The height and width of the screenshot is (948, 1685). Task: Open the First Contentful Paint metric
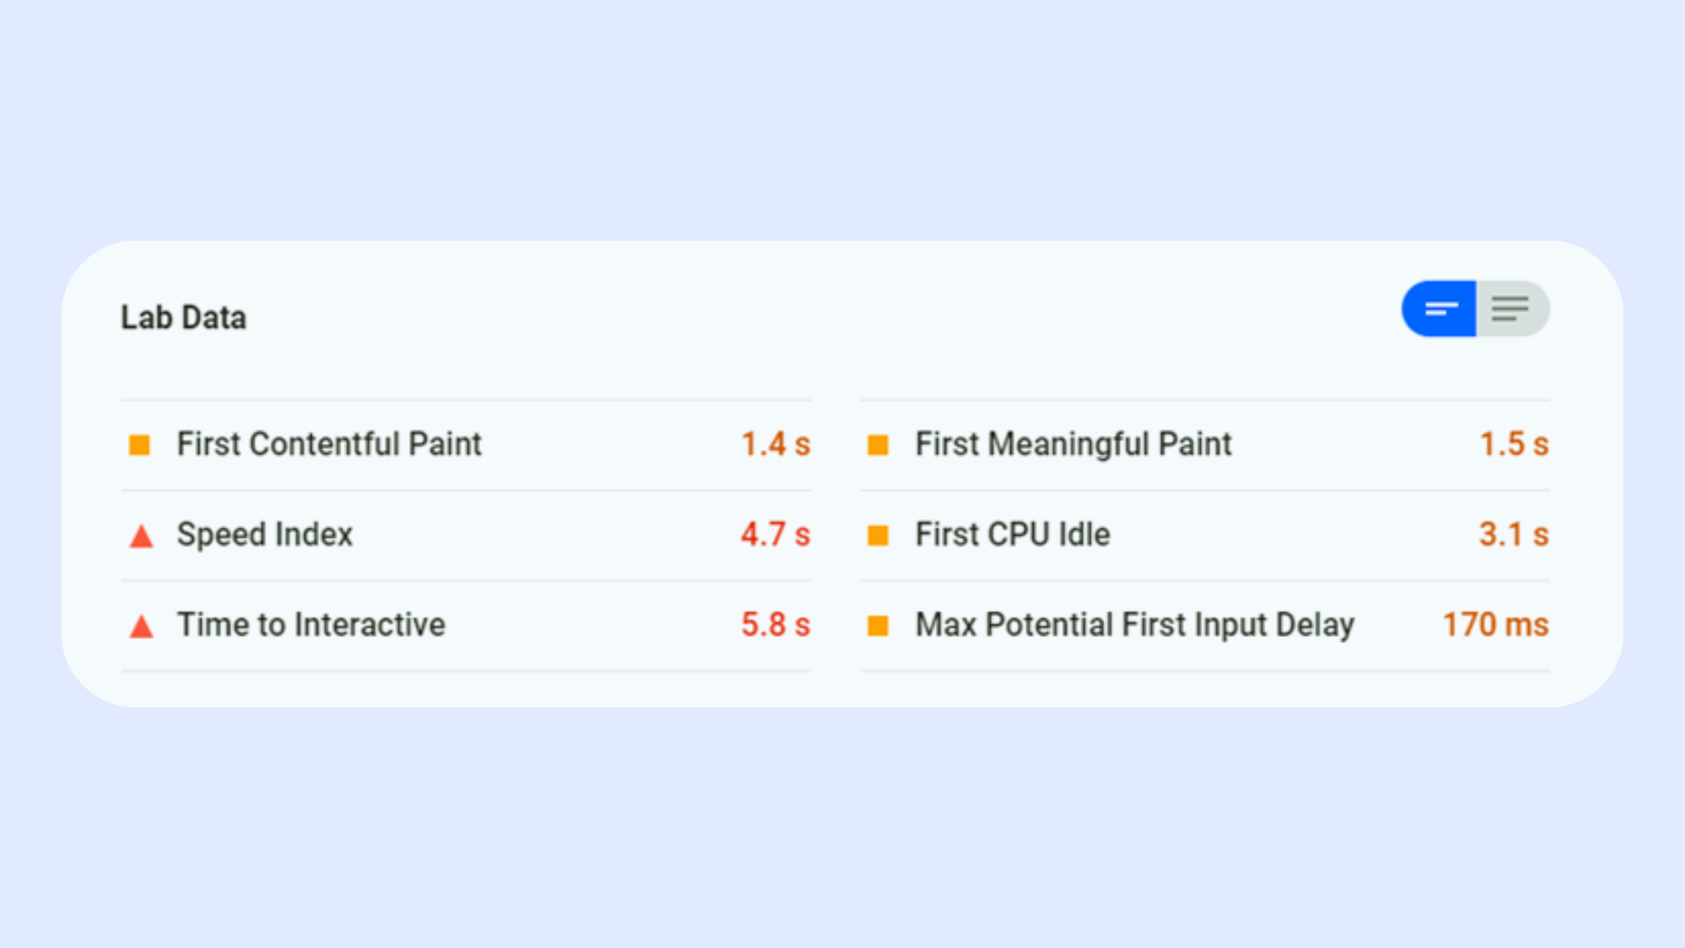pos(329,444)
